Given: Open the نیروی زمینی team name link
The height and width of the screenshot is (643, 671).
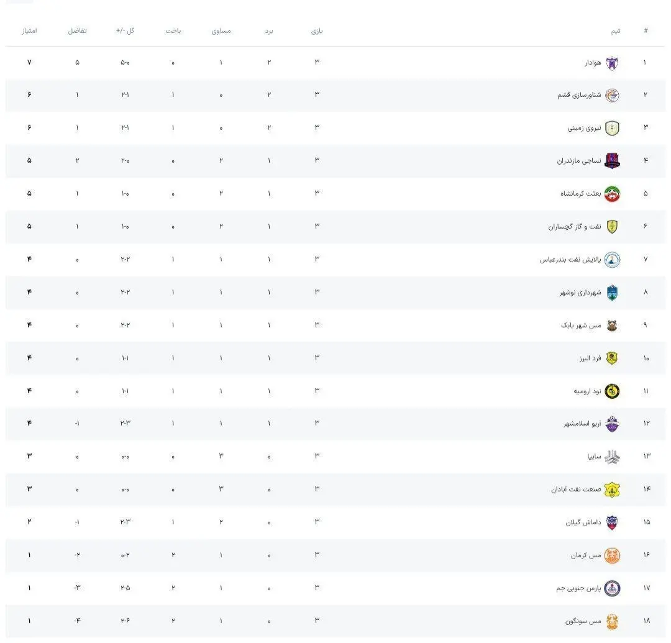Looking at the screenshot, I should point(584,128).
